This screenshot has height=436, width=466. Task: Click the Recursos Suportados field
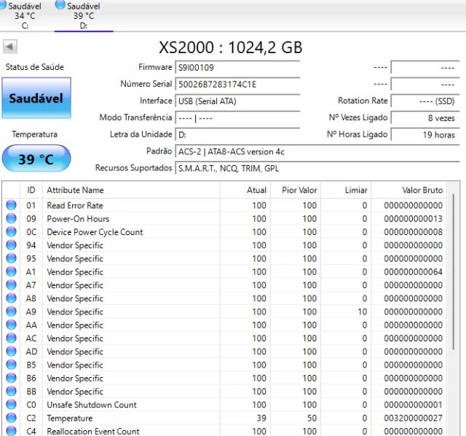[317, 169]
